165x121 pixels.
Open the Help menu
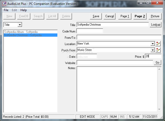pyautogui.click(x=23, y=10)
